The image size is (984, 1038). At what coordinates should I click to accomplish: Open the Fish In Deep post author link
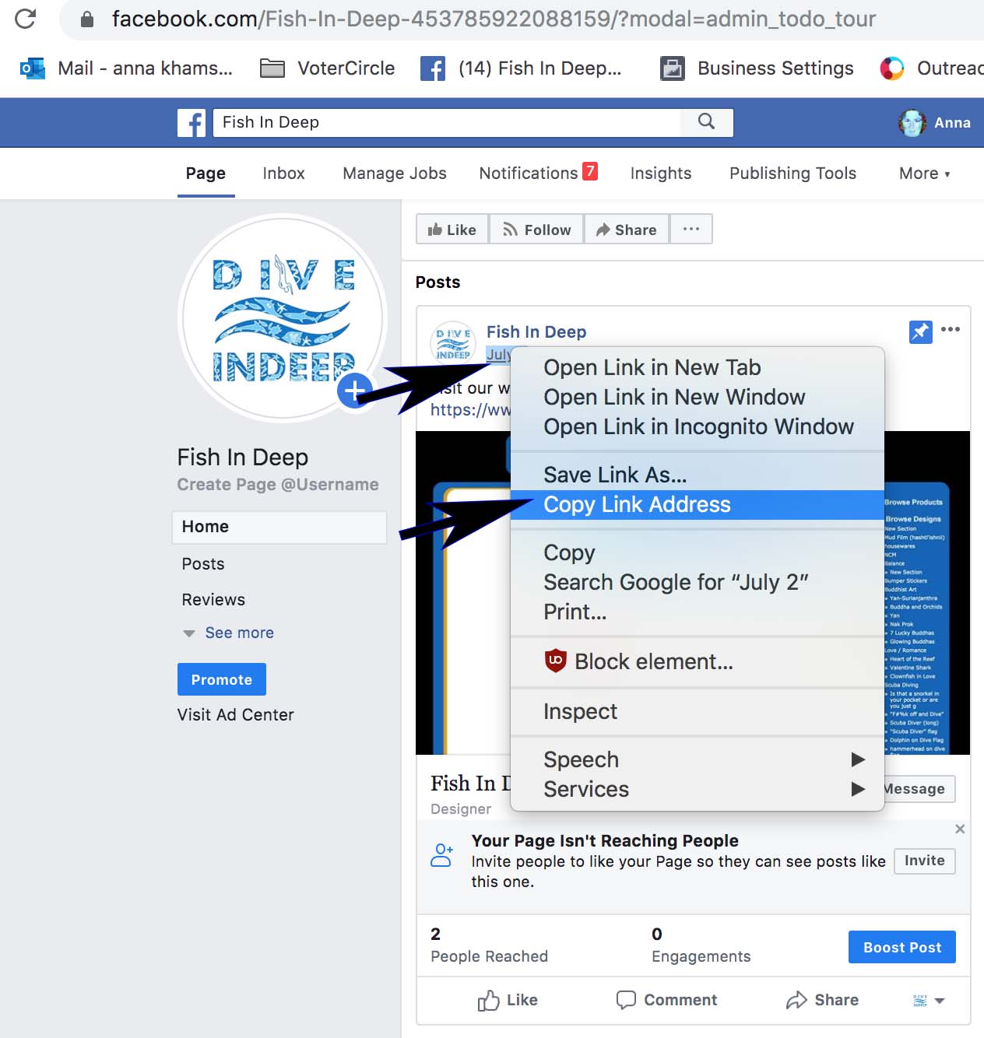536,332
